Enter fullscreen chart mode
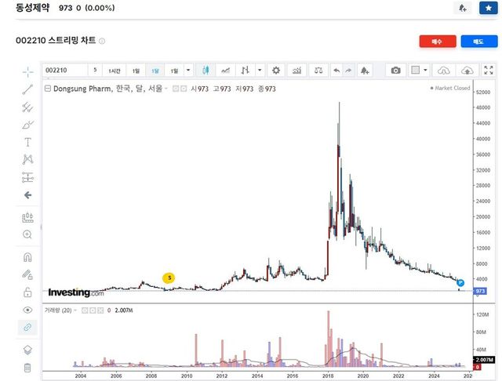 [x=489, y=70]
